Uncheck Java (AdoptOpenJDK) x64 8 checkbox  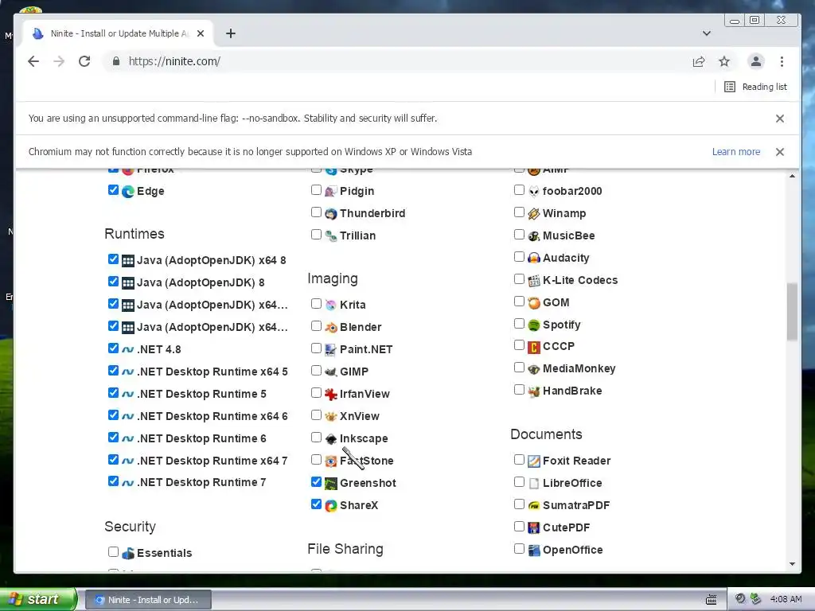tap(113, 259)
